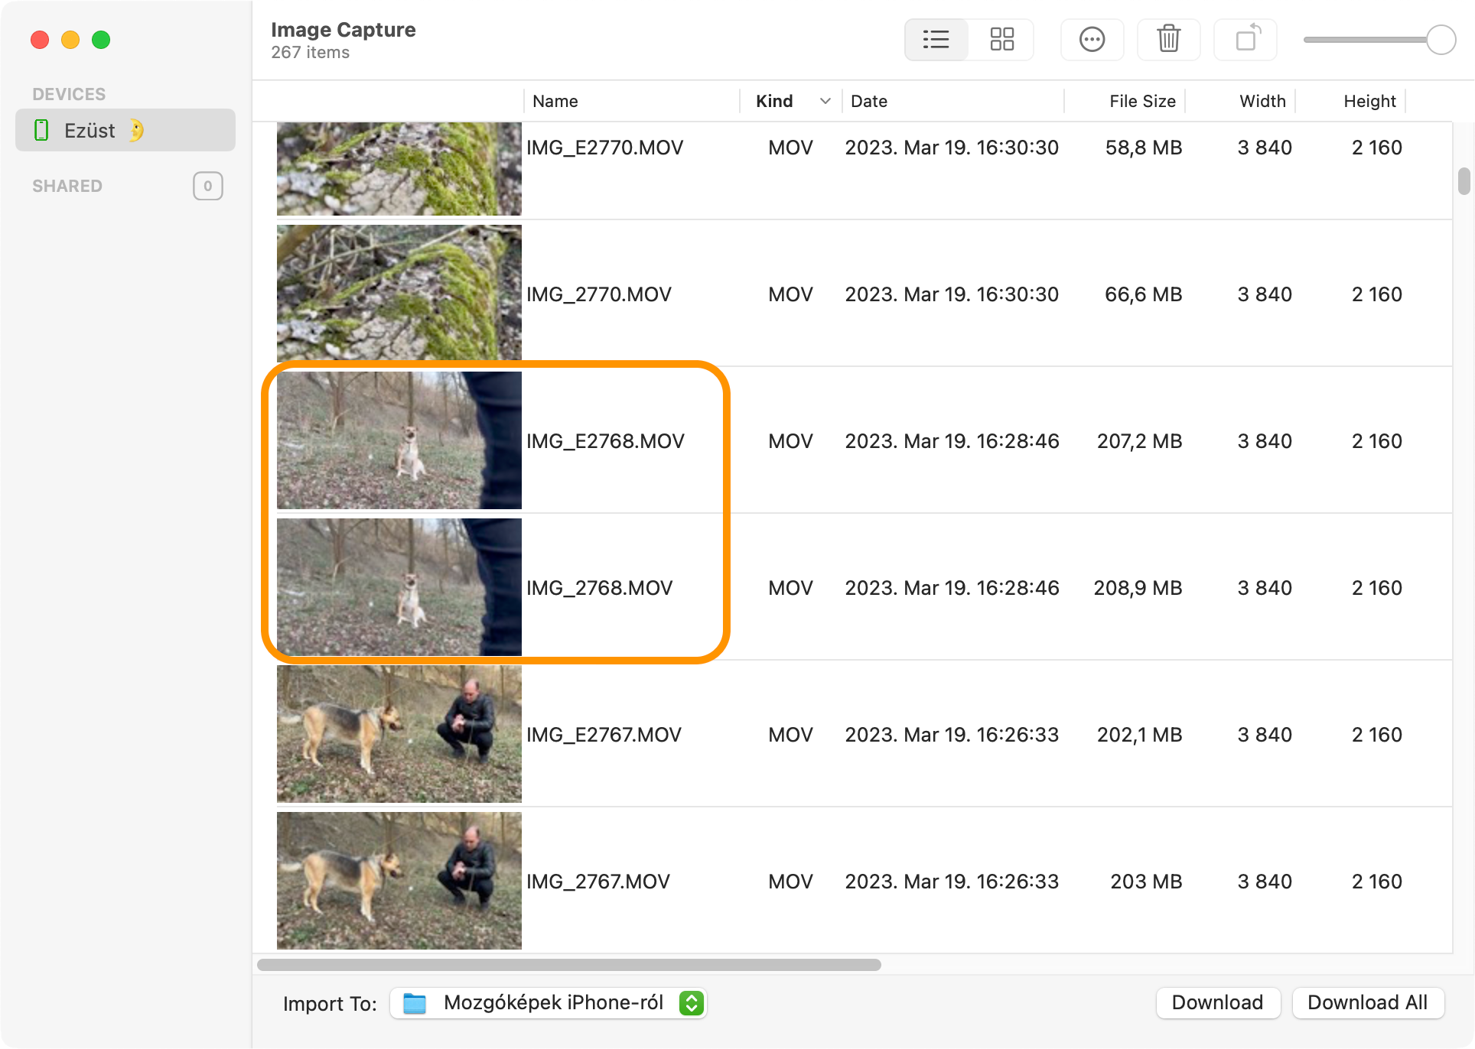Viewport: 1475px width, 1049px height.
Task: Click the MOV kind cell of IMG_2770.MOV
Action: click(790, 294)
